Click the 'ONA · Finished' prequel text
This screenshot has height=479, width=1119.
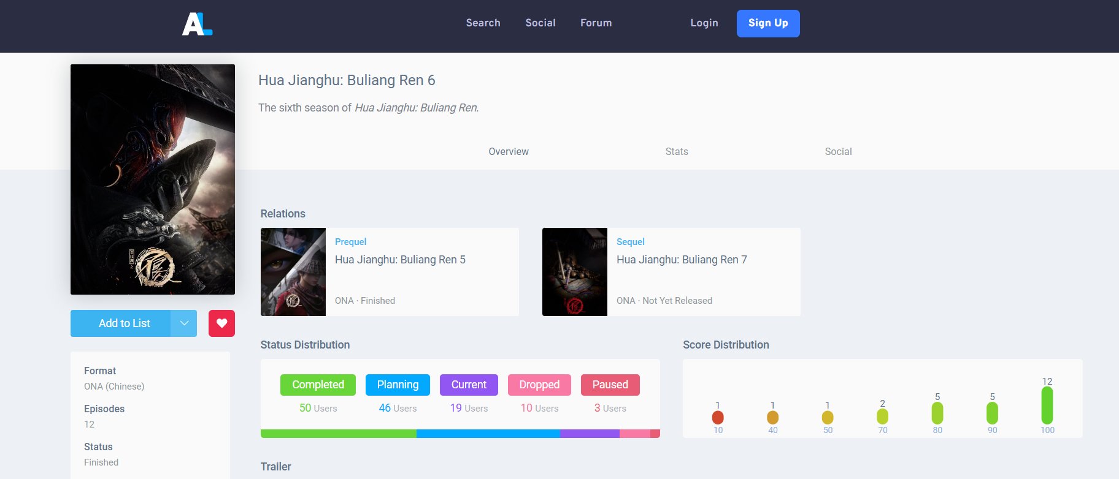tap(365, 301)
